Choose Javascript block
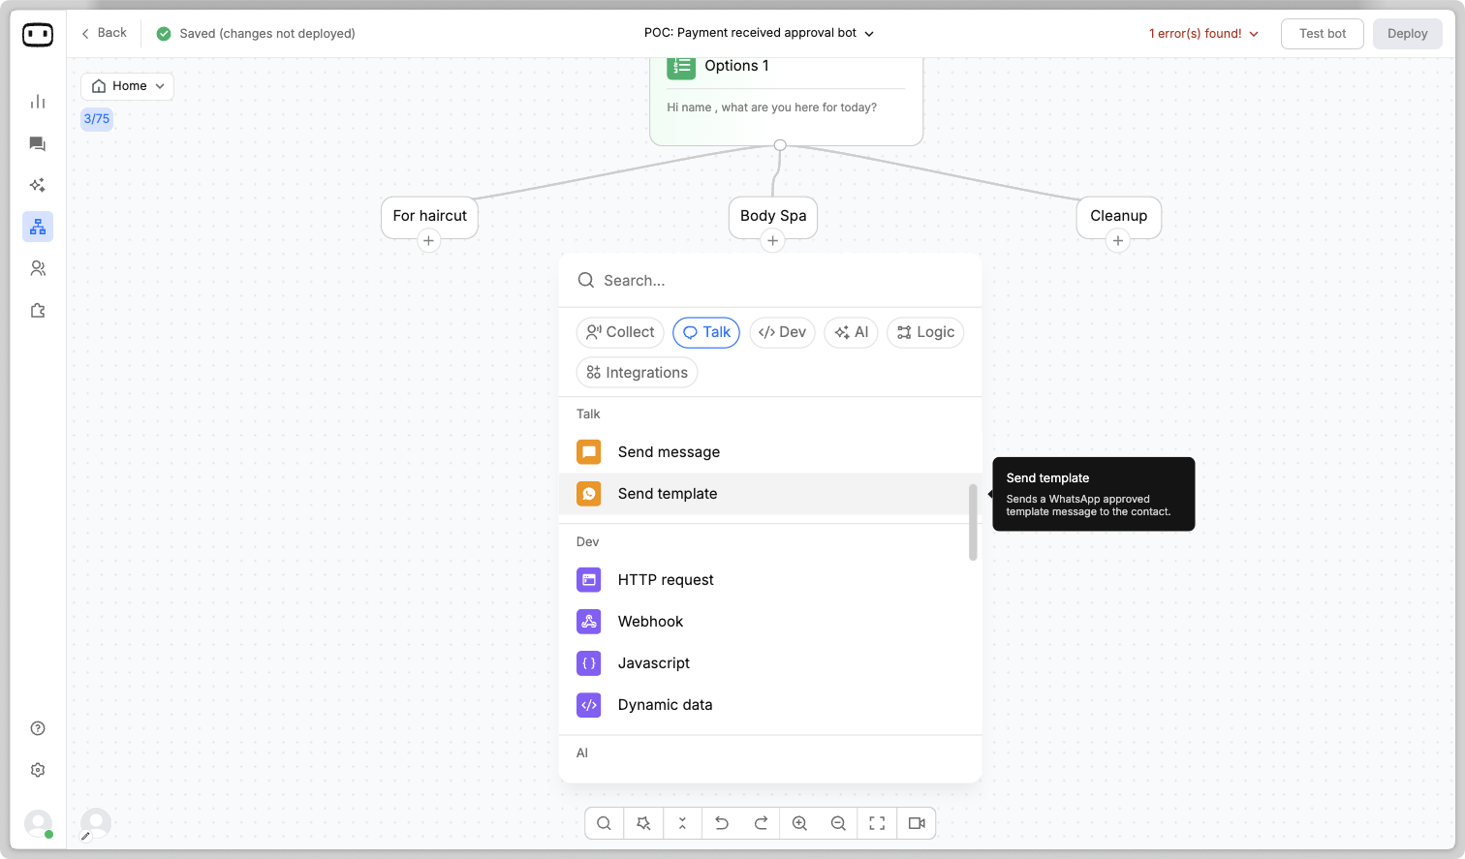Viewport: 1465px width, 859px height. pos(770,663)
